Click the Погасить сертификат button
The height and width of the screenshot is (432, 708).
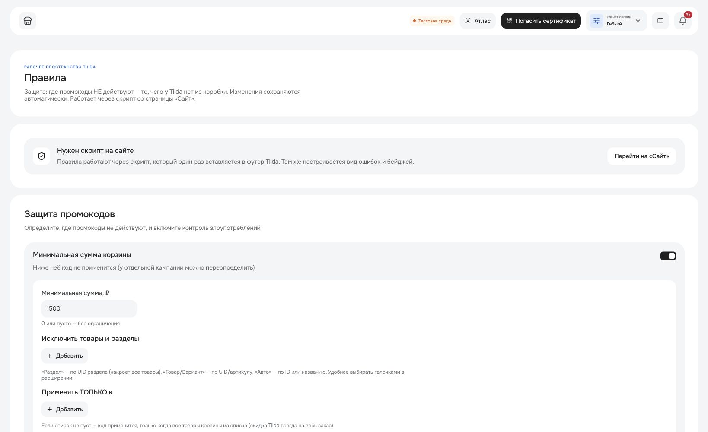pyautogui.click(x=541, y=21)
